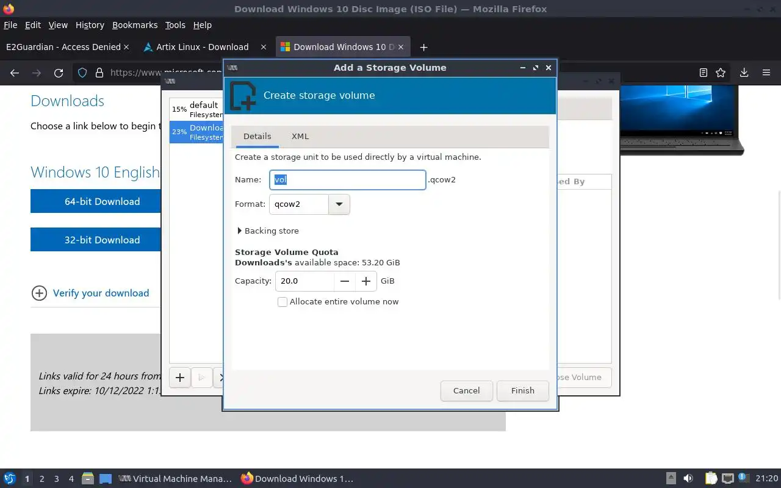Open a new Firefox tab
The width and height of the screenshot is (781, 488).
click(x=423, y=47)
